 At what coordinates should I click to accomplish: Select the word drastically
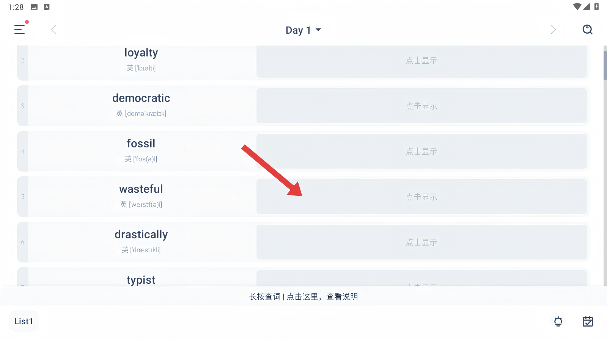141,235
